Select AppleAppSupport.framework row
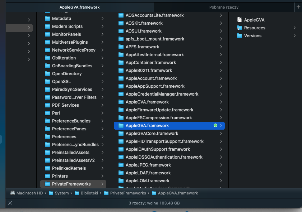Screen dimensions: 302x212 tap(169, 86)
